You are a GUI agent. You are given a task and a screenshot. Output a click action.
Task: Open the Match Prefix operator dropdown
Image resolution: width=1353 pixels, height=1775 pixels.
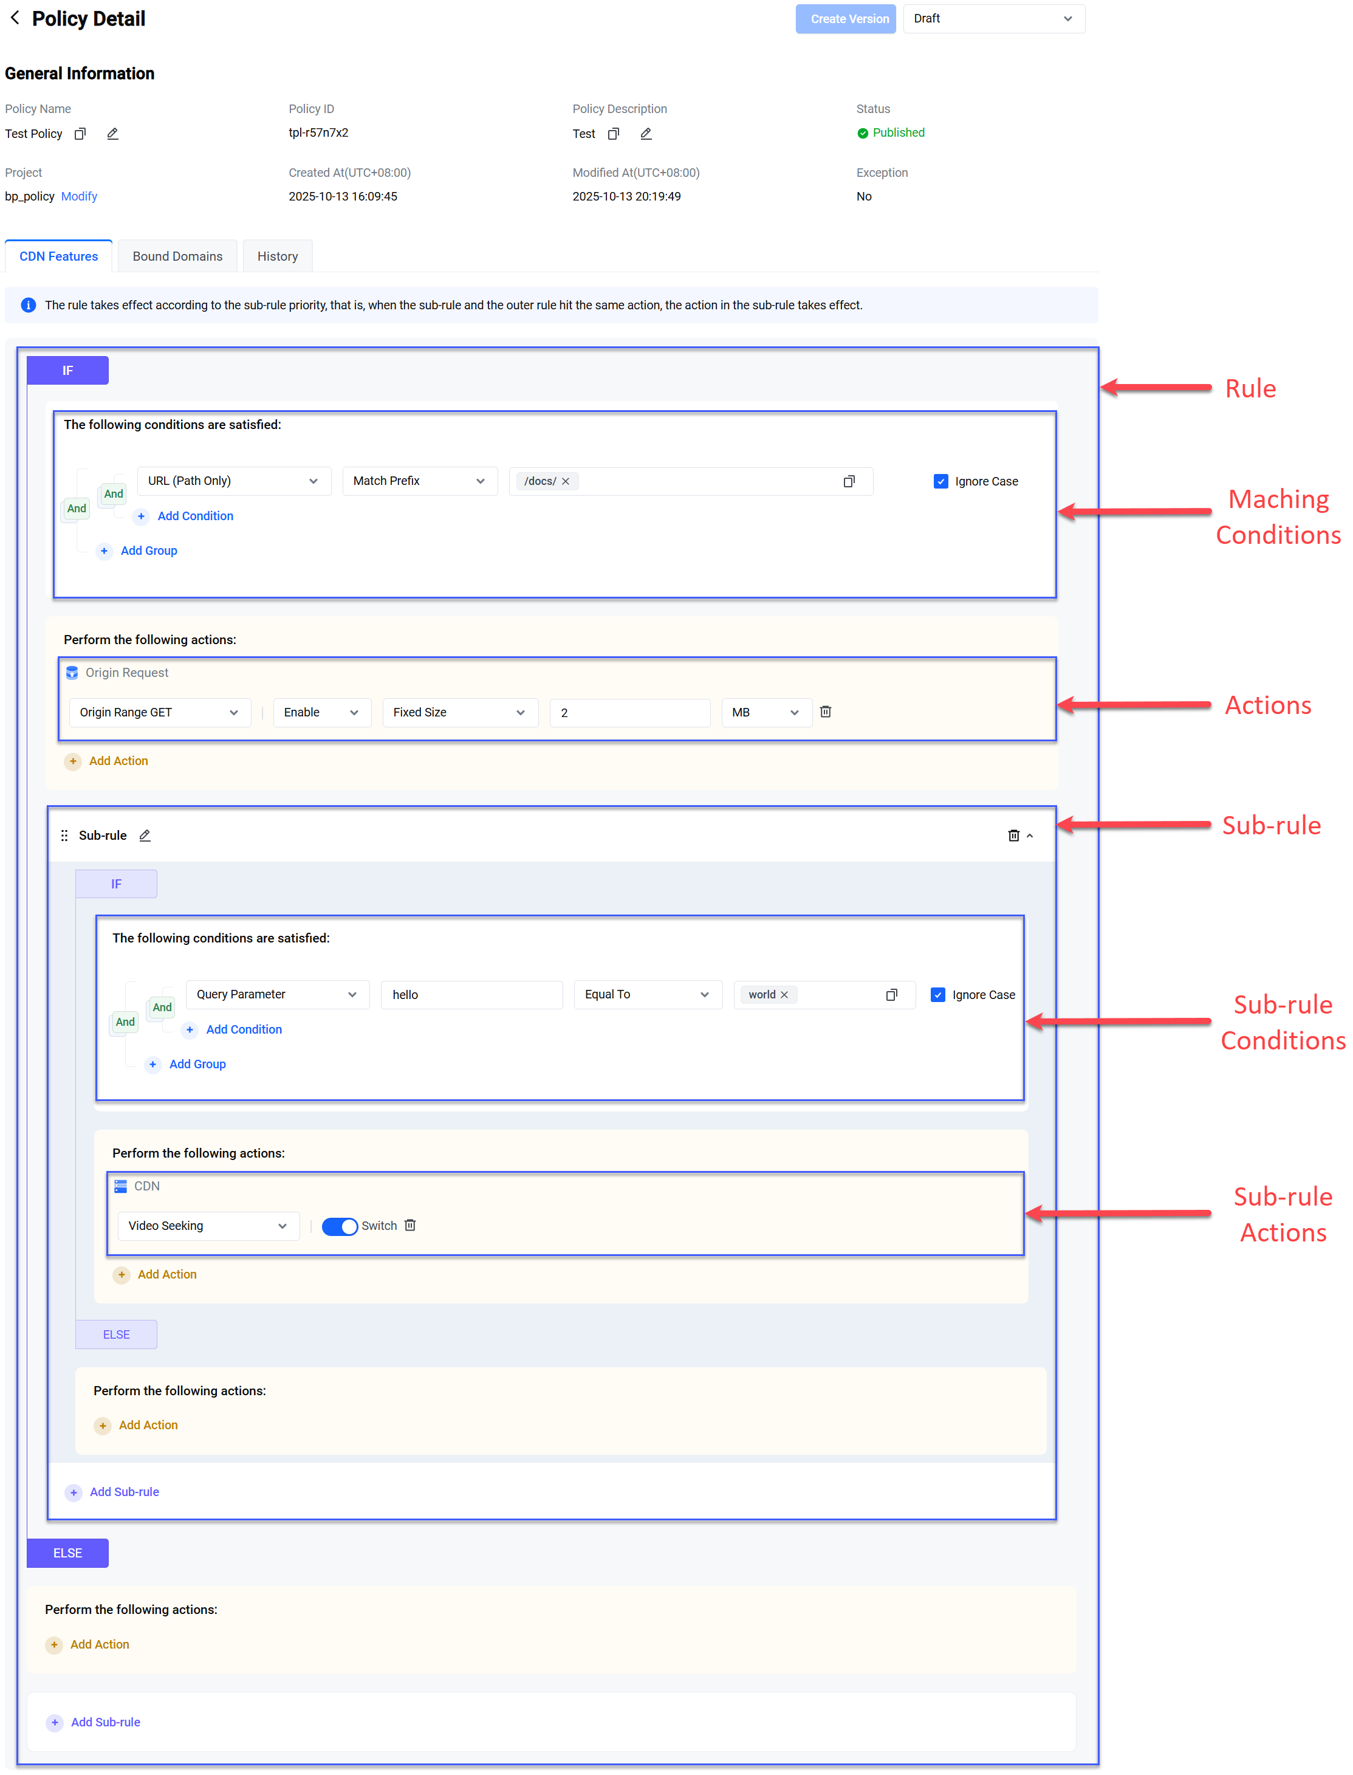[419, 481]
